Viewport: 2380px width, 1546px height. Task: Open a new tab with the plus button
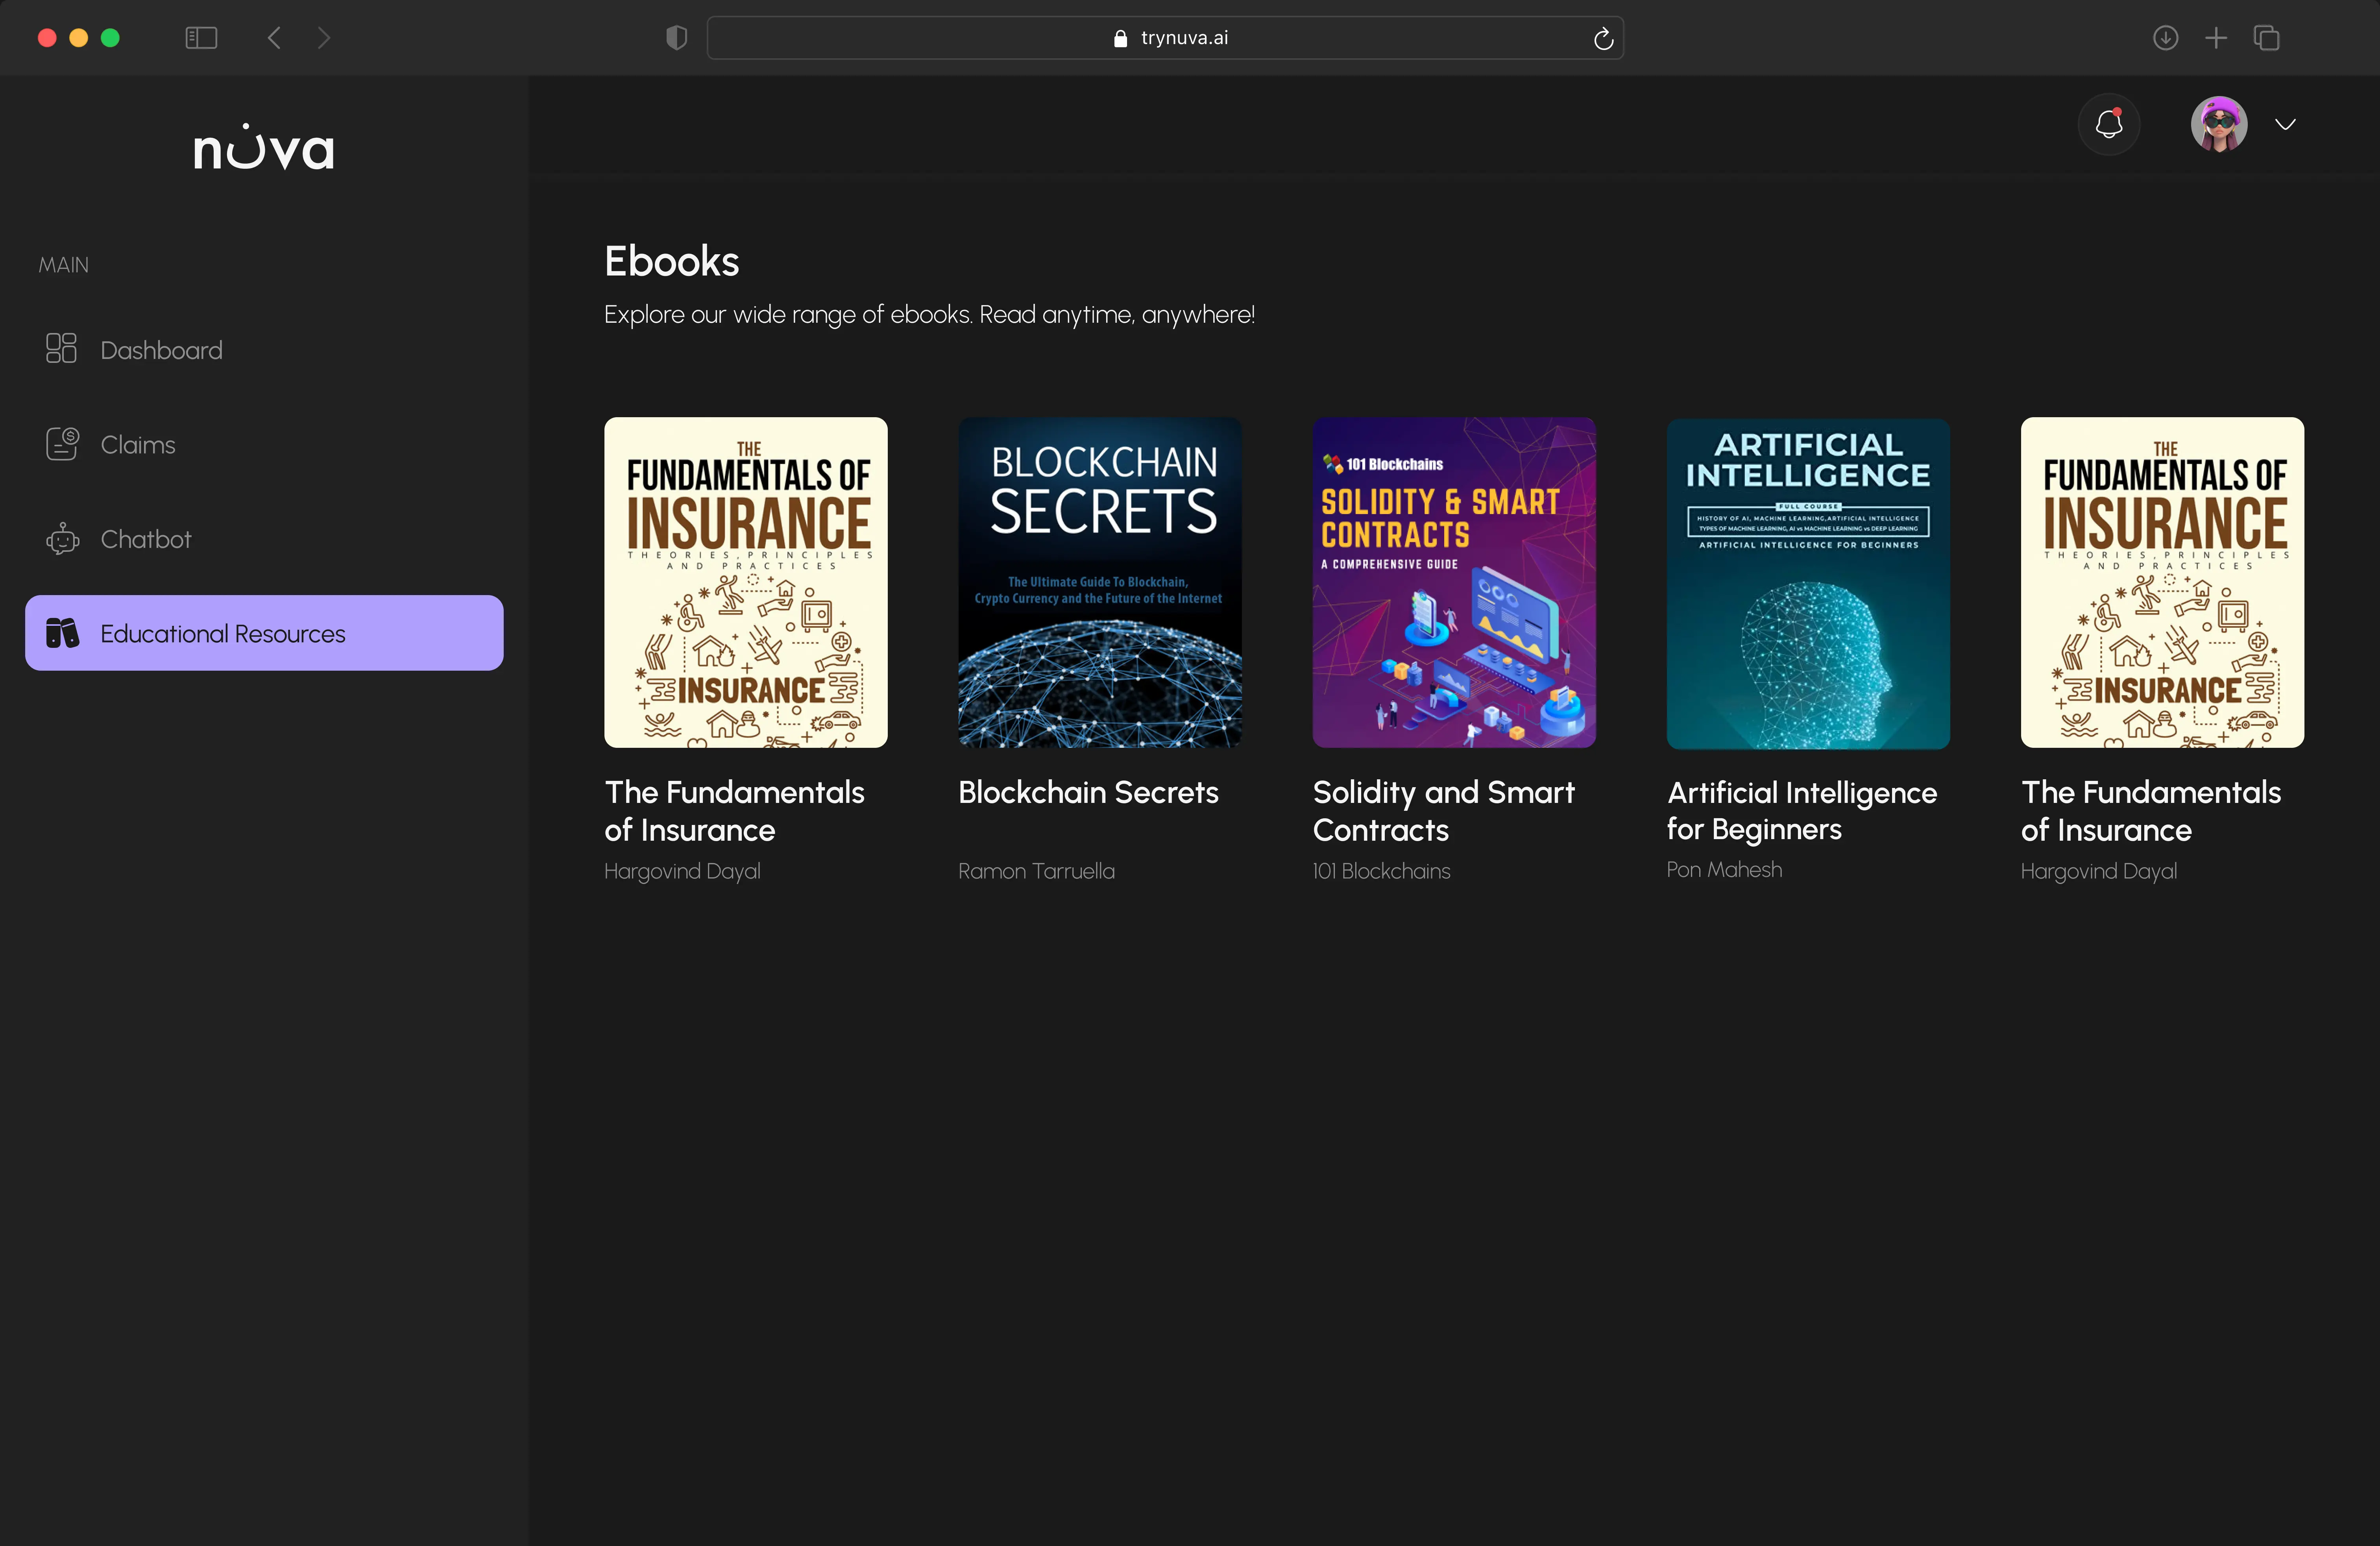pyautogui.click(x=2216, y=38)
